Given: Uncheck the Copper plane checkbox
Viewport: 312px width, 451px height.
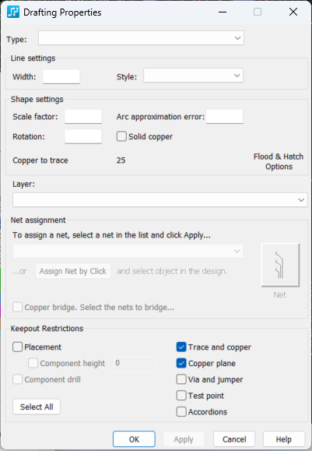Looking at the screenshot, I should point(181,363).
